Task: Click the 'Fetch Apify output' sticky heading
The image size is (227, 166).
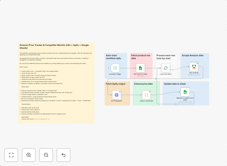Action: click(x=115, y=84)
